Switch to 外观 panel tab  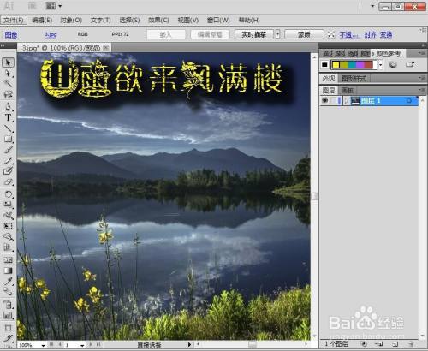pos(329,78)
